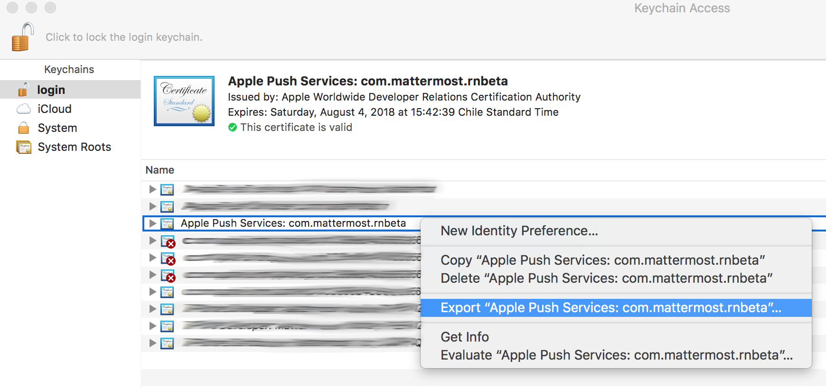Expand the first invalid red-X certificate row
Screen dimensions: 826x389
tap(152, 241)
